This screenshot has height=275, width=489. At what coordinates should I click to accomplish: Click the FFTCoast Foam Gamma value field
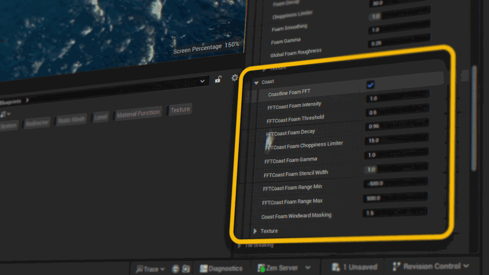click(396, 153)
